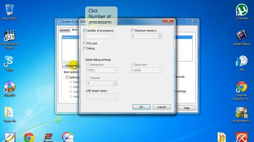Select the Windows 7 boot entry
The height and width of the screenshot is (142, 254).
pos(70,37)
